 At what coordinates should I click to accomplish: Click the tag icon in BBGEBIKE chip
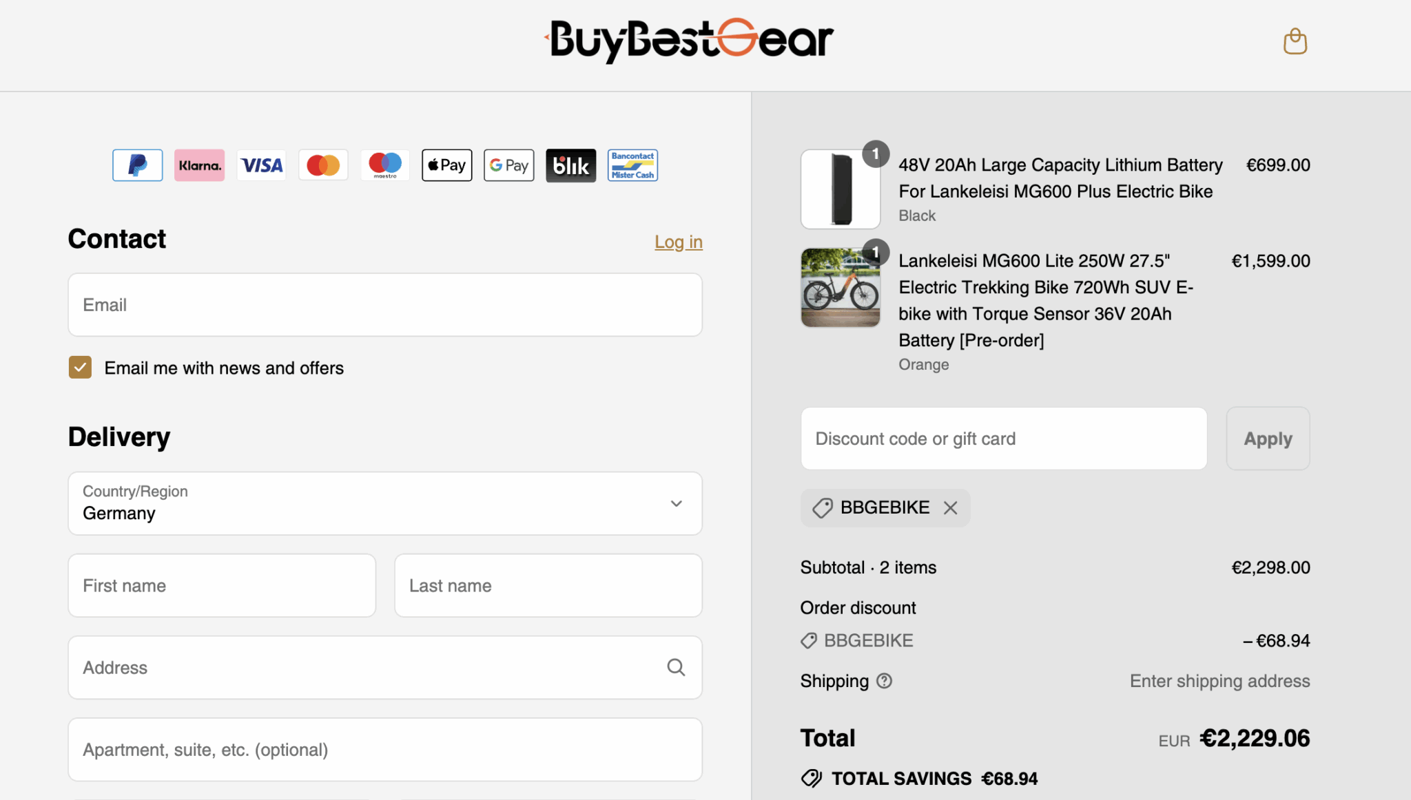tap(823, 508)
